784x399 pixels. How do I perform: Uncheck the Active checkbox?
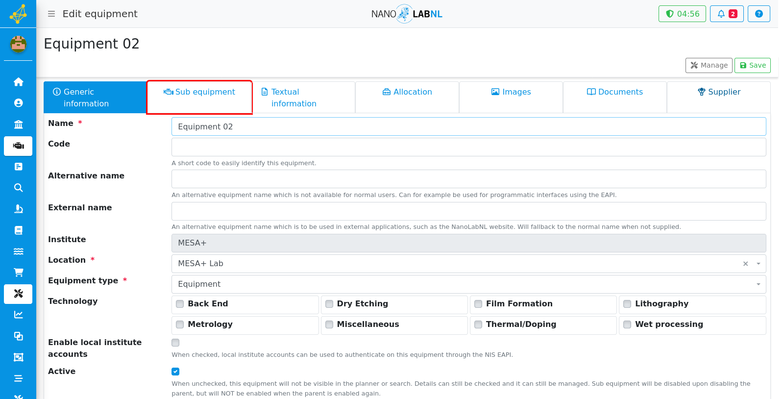click(175, 372)
